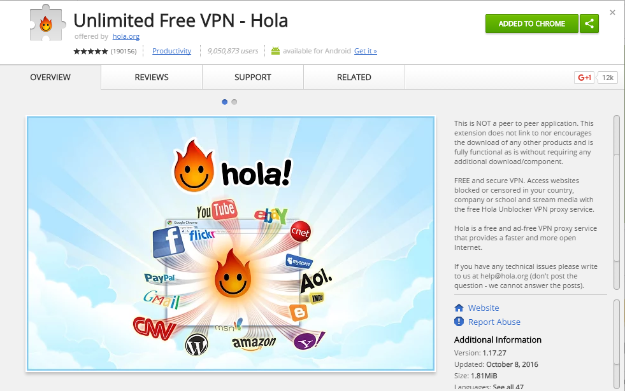Click the Hola flame puzzle-piece extension icon
This screenshot has height=391, width=625.
click(x=47, y=24)
